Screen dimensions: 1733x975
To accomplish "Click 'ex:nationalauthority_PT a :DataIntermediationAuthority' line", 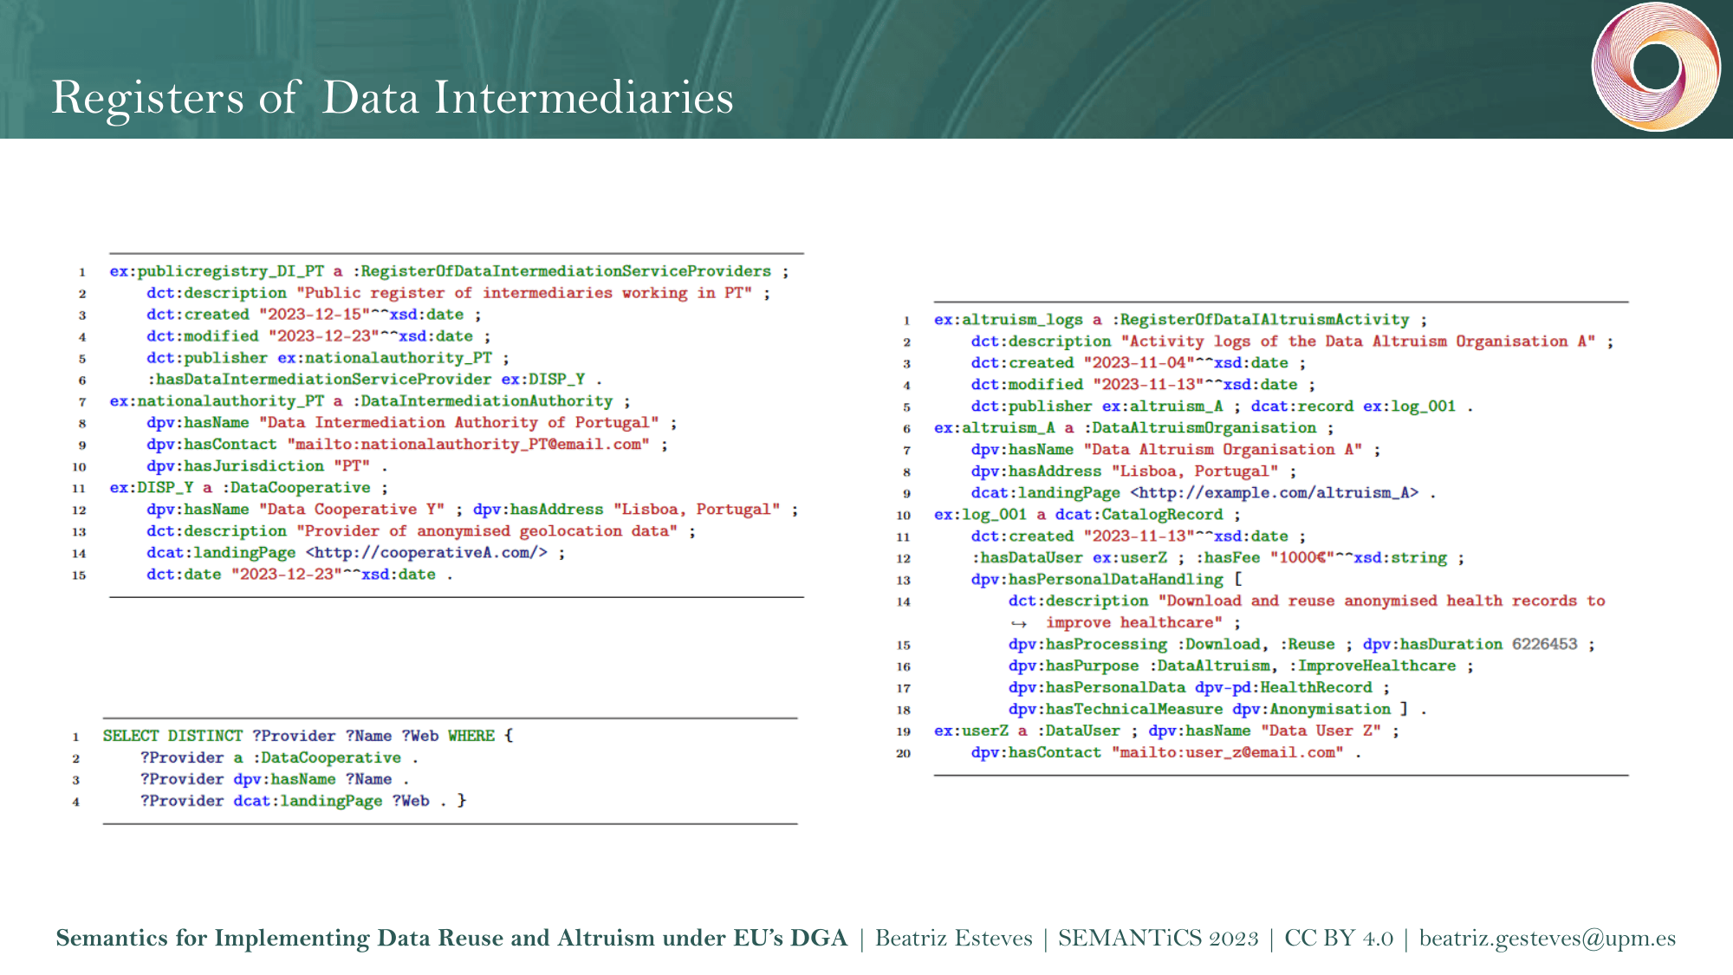I will 370,401.
